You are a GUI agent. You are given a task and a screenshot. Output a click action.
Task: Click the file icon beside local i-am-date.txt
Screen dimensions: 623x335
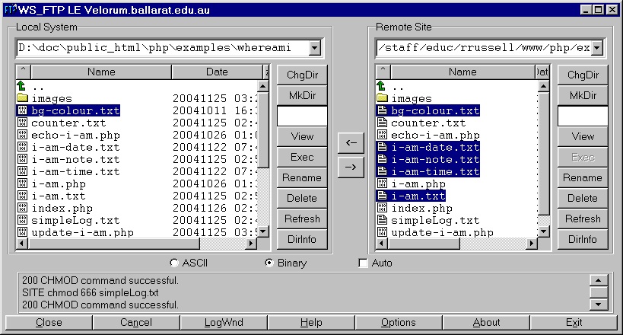[x=22, y=147]
